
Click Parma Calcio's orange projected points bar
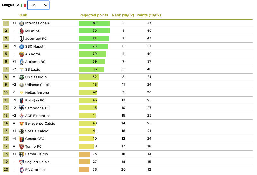coord(85,154)
